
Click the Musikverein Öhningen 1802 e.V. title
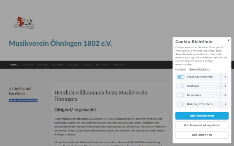click(x=60, y=43)
